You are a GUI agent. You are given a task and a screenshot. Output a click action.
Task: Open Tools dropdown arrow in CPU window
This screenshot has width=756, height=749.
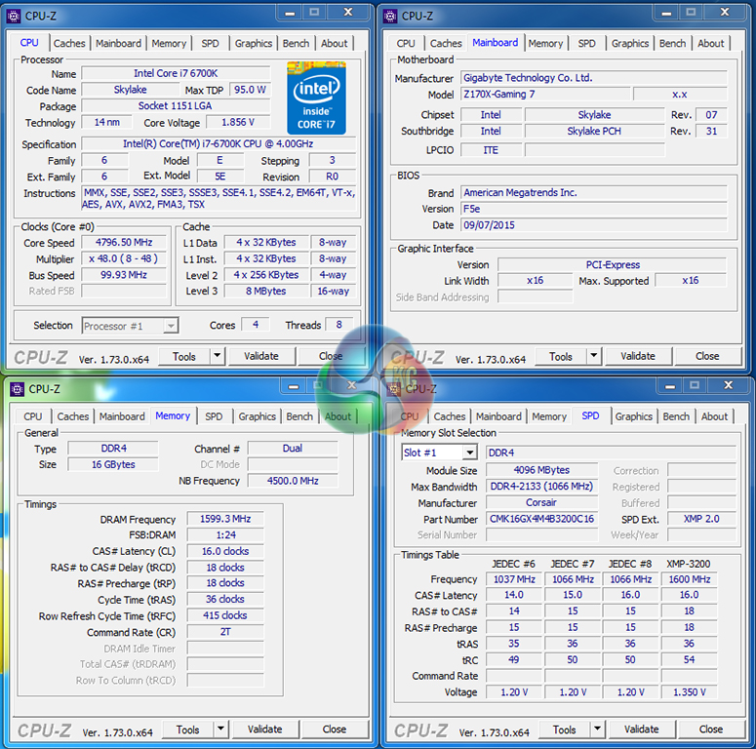click(x=217, y=356)
